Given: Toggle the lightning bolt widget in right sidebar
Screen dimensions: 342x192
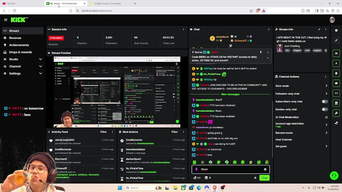Looking at the screenshot, I should [336, 63].
